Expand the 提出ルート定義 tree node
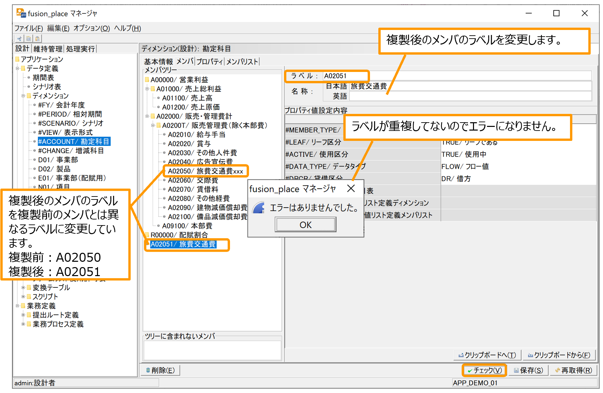 [x=23, y=315]
